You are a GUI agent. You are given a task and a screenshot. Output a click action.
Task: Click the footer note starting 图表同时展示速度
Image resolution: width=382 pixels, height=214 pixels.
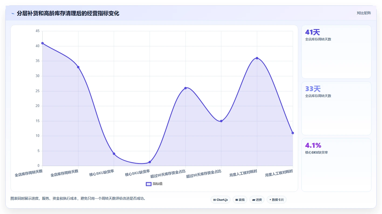coord(79,199)
